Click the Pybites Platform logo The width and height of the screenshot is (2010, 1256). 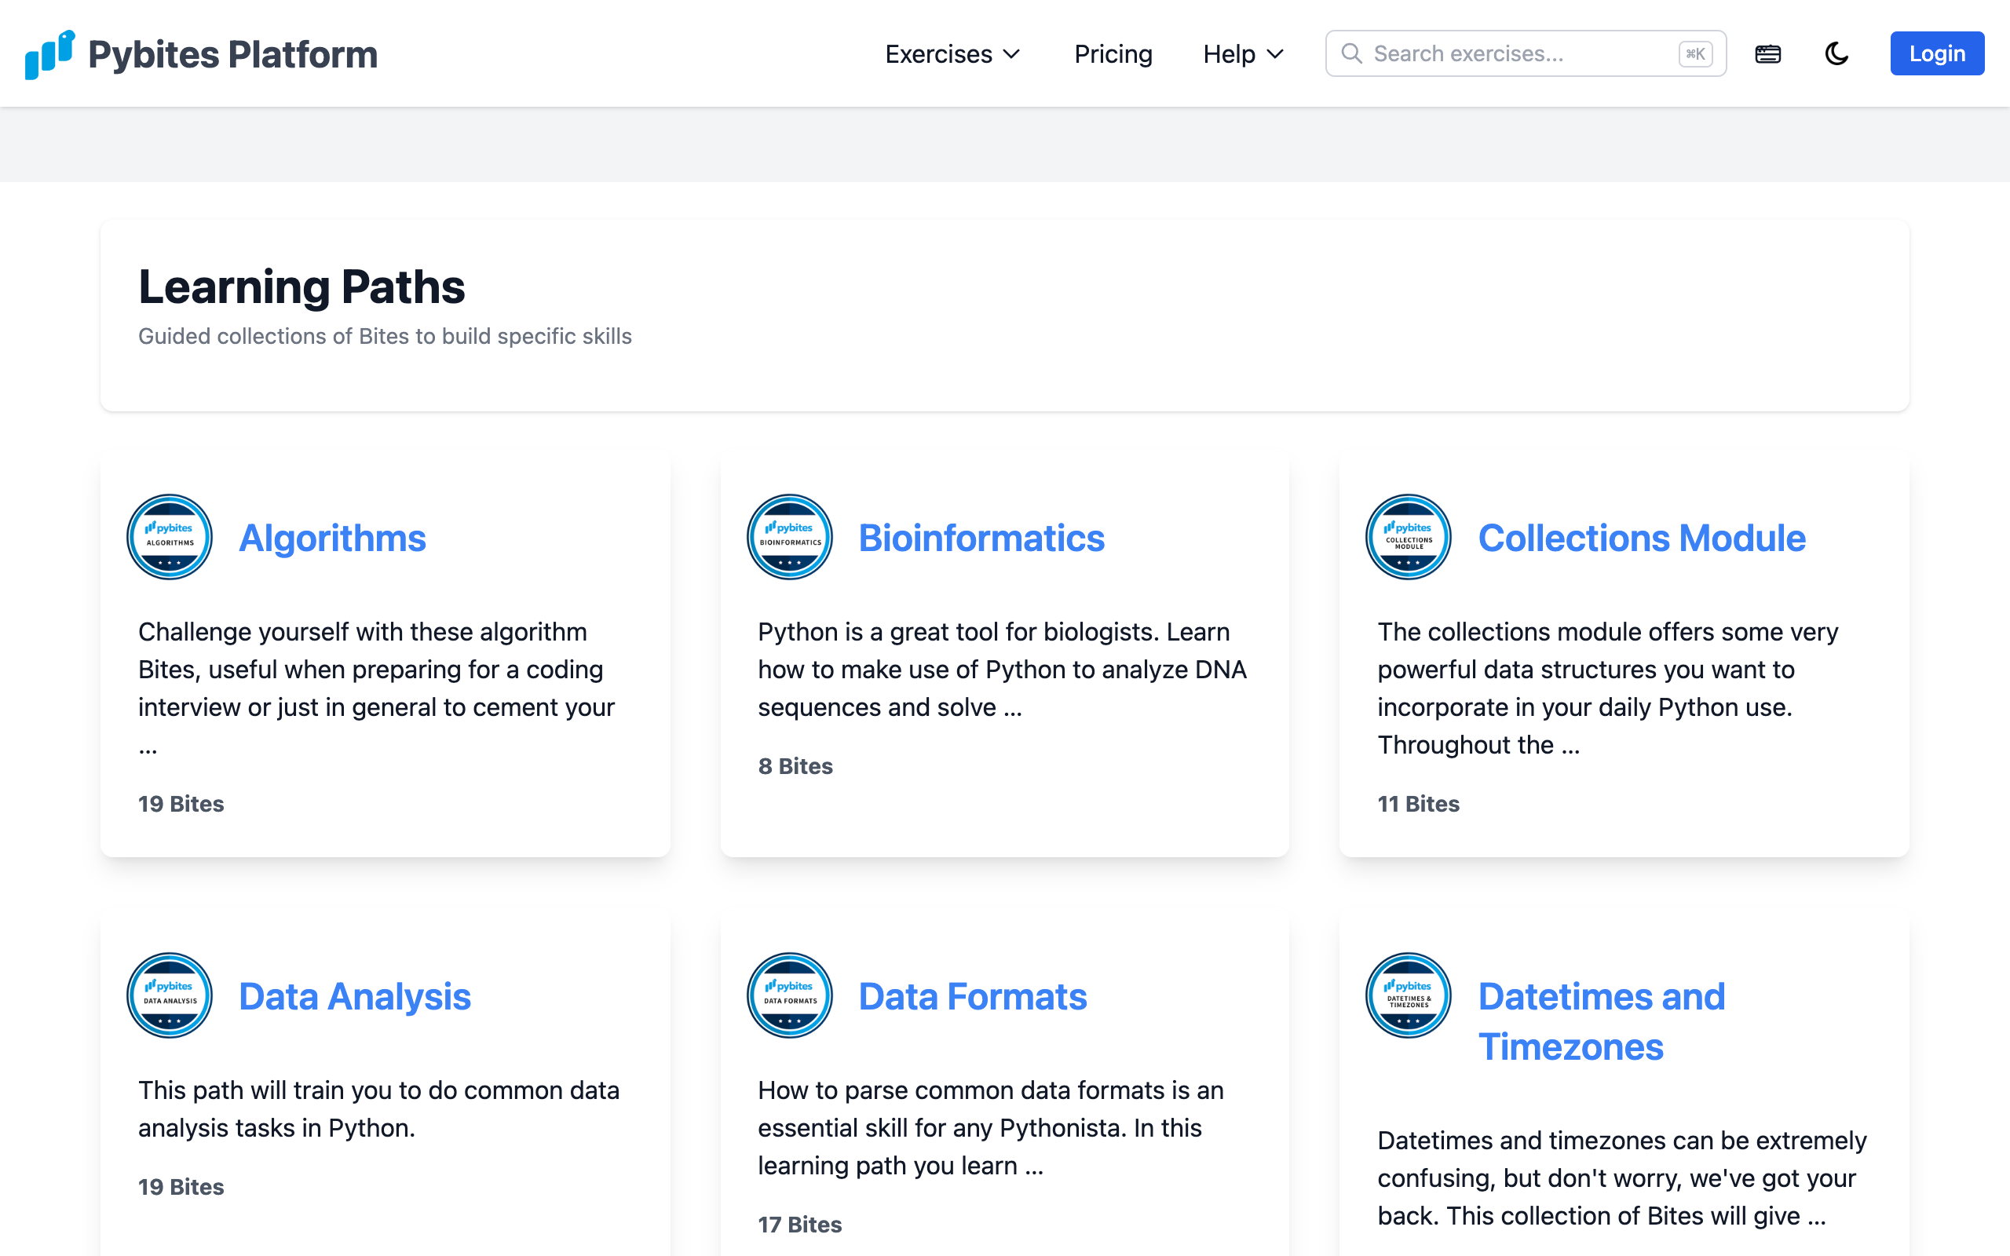tap(199, 53)
